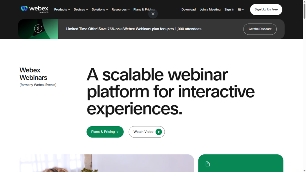Click the Webex by Cisco logo
Viewport: 306px width, 172px height.
(x=35, y=9)
